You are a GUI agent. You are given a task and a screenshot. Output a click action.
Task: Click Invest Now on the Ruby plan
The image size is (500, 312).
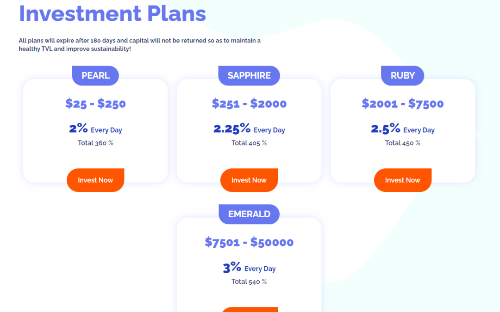[x=403, y=180]
